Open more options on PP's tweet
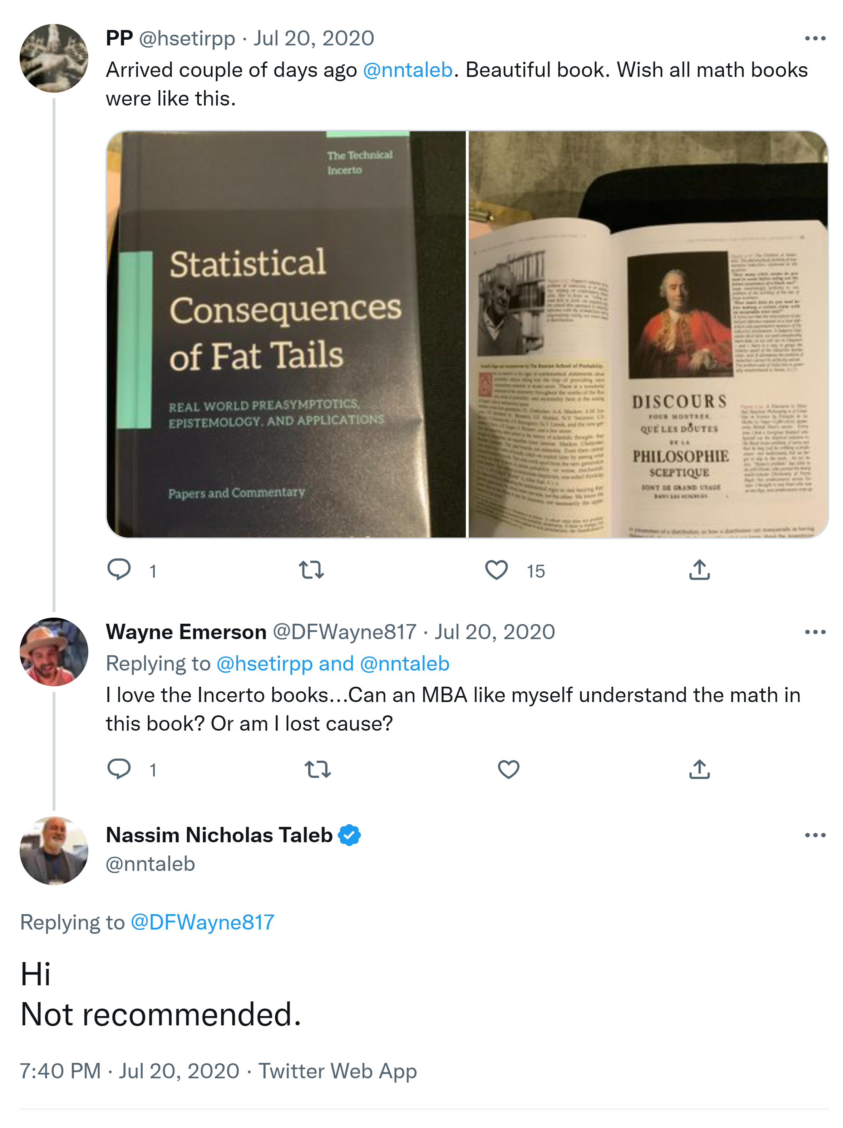This screenshot has height=1128, width=843. 814,39
